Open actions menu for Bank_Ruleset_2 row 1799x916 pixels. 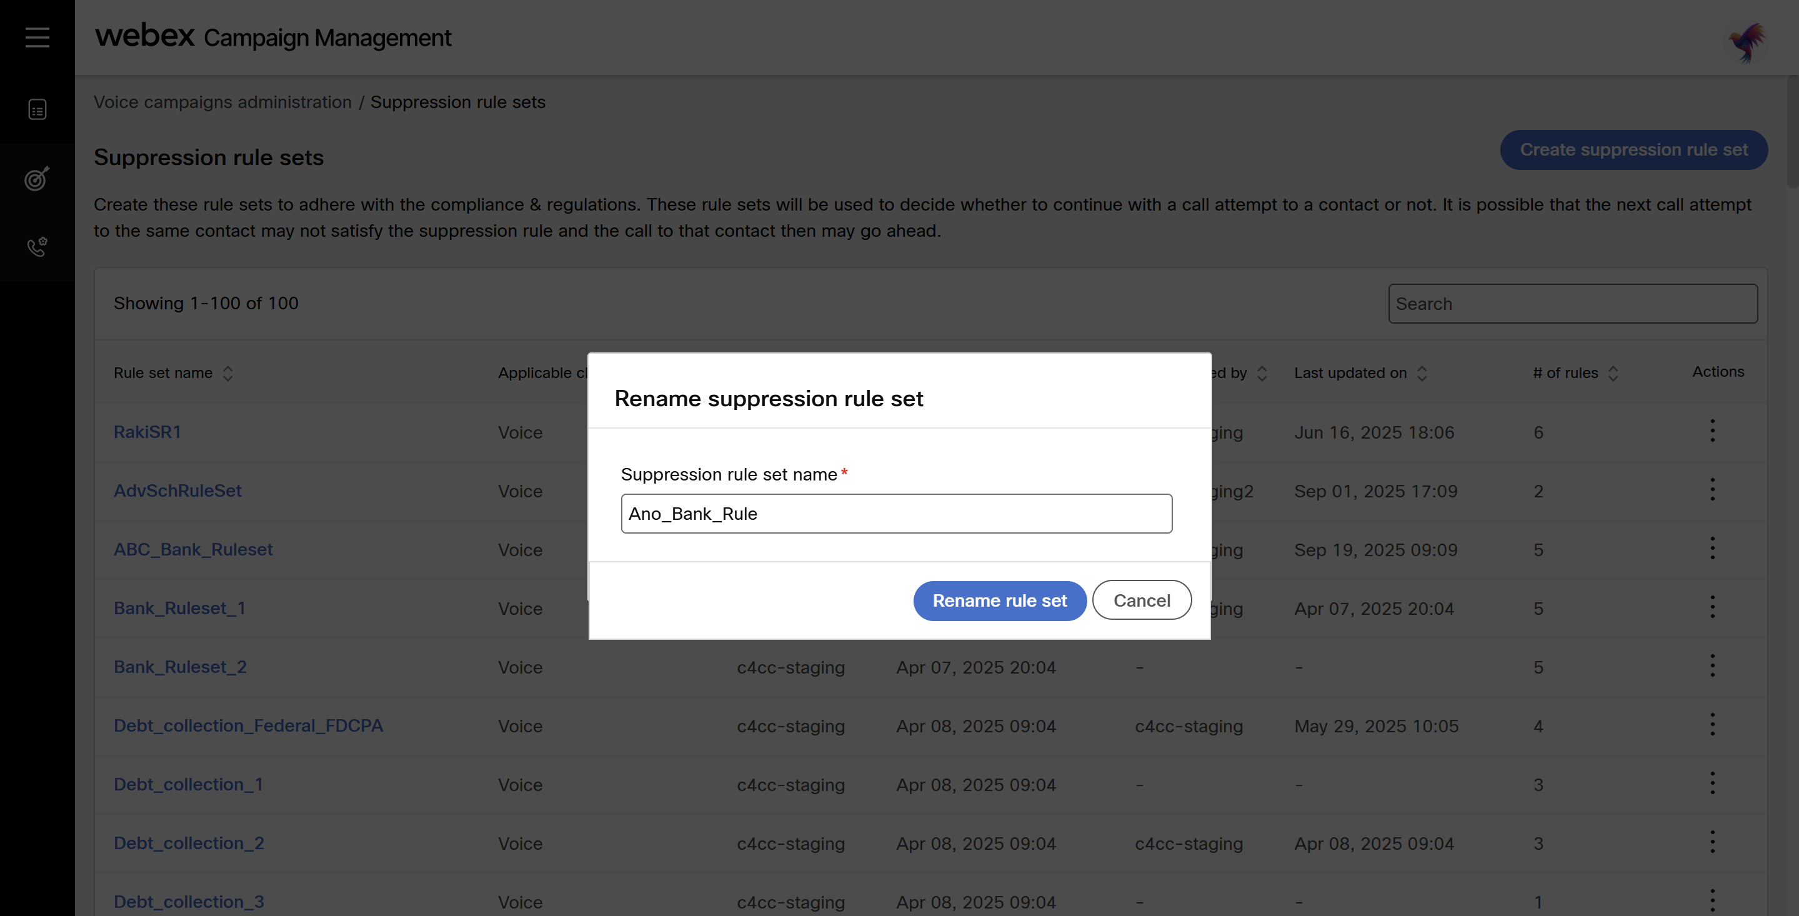1712,666
